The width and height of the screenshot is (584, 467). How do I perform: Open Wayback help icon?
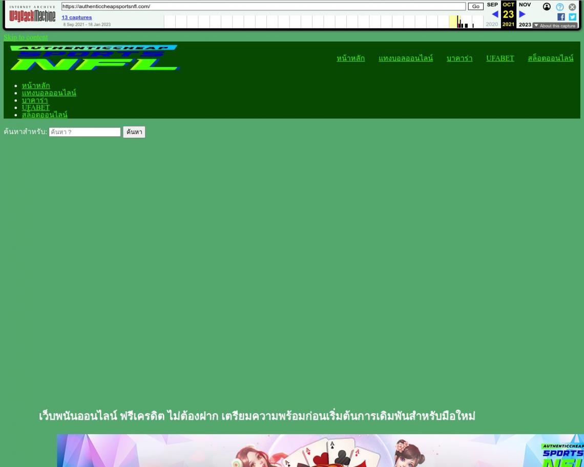(x=560, y=7)
